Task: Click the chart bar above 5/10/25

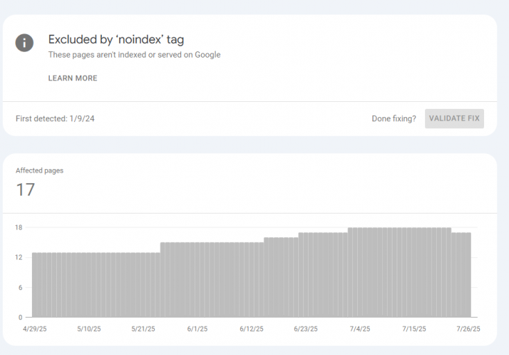Action: tap(89, 285)
